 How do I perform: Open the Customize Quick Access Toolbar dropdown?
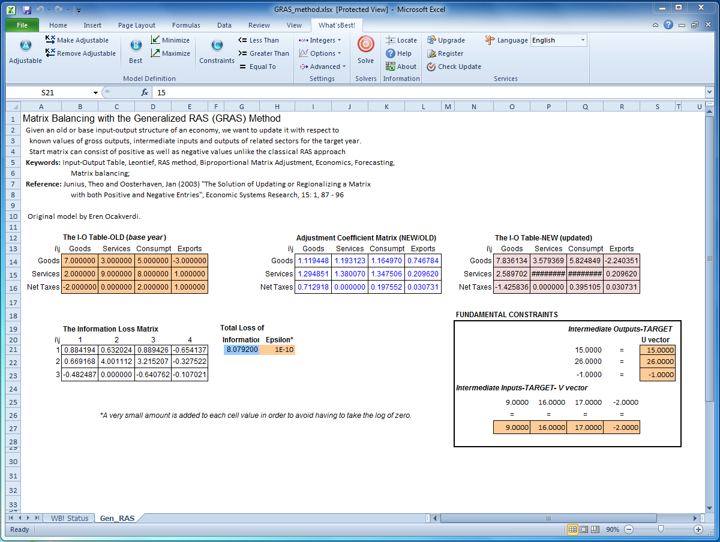[x=79, y=10]
